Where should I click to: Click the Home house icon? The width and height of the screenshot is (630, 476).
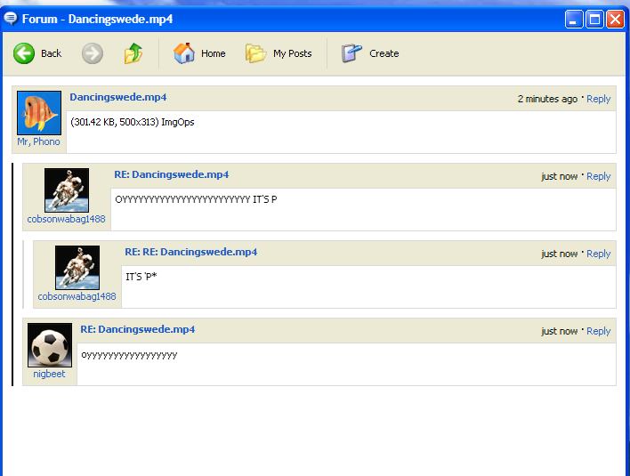click(x=184, y=53)
